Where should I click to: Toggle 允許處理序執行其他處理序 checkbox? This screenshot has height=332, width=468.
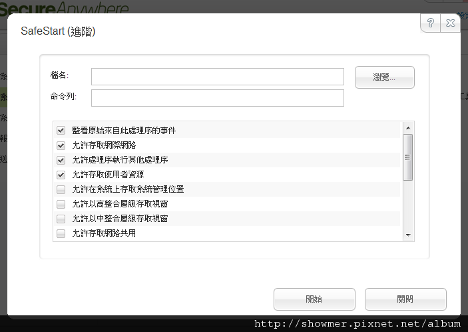[x=61, y=160]
